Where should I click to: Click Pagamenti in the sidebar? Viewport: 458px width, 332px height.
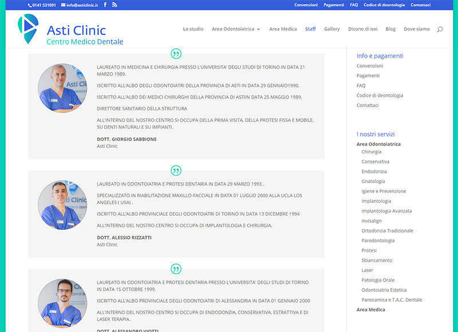(x=368, y=76)
